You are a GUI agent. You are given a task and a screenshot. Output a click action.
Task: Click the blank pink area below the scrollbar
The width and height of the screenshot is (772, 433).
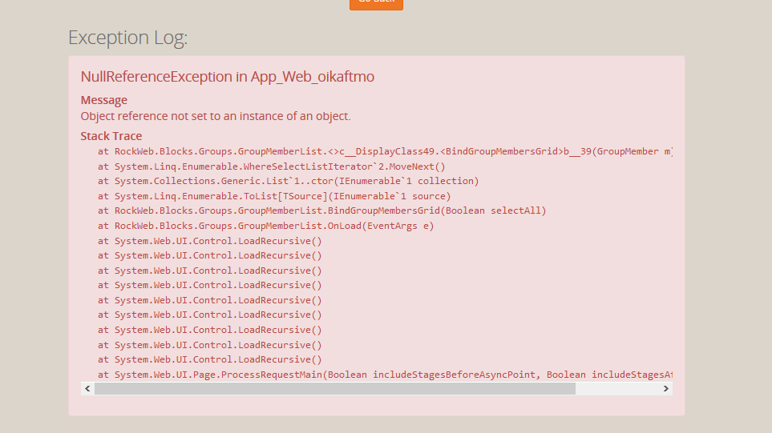coord(376,406)
